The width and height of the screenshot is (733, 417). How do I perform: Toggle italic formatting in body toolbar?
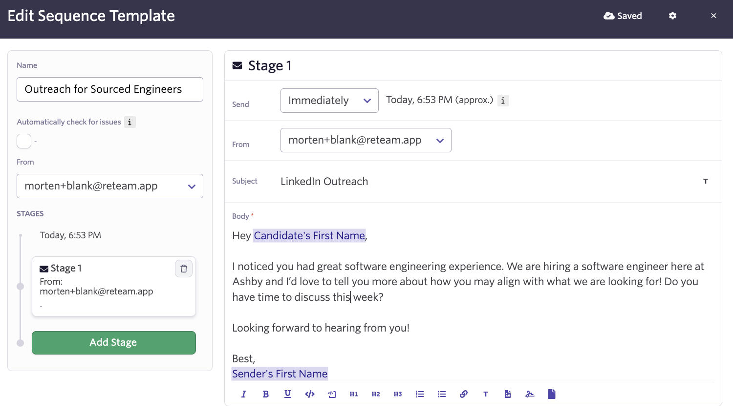(x=243, y=394)
